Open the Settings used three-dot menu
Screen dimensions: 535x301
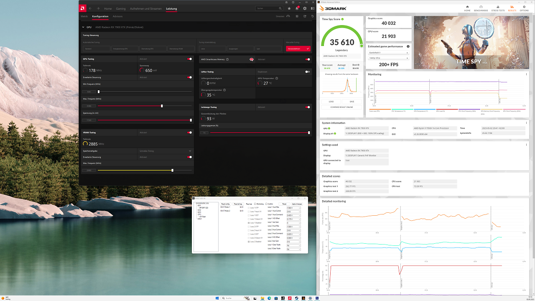point(526,145)
